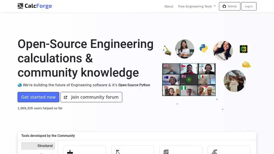
Task: Click the construction crane icon
Action: point(167,50)
